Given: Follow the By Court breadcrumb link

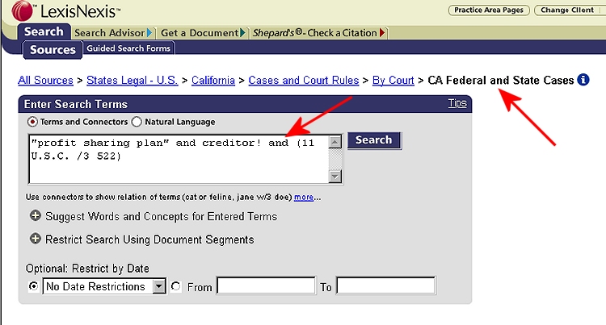Looking at the screenshot, I should pos(393,80).
